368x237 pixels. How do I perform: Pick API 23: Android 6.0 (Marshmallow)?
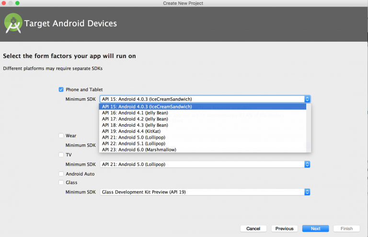pyautogui.click(x=139, y=150)
